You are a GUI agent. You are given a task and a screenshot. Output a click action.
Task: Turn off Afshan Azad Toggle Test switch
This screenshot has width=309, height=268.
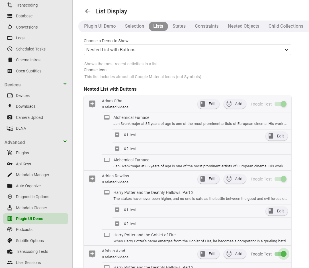click(x=281, y=254)
